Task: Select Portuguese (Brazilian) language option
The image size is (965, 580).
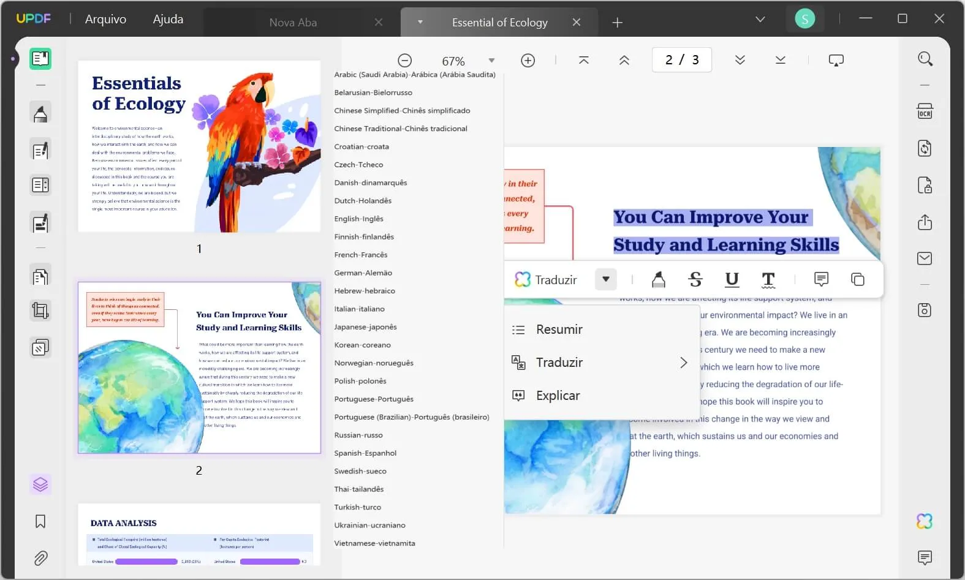Action: point(412,417)
